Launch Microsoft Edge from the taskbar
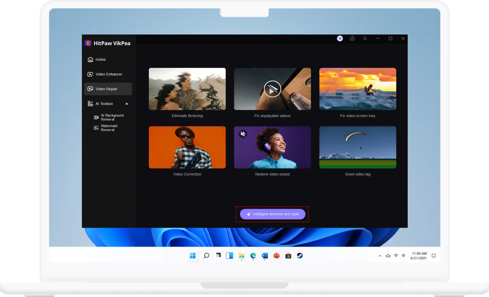 [x=253, y=256]
